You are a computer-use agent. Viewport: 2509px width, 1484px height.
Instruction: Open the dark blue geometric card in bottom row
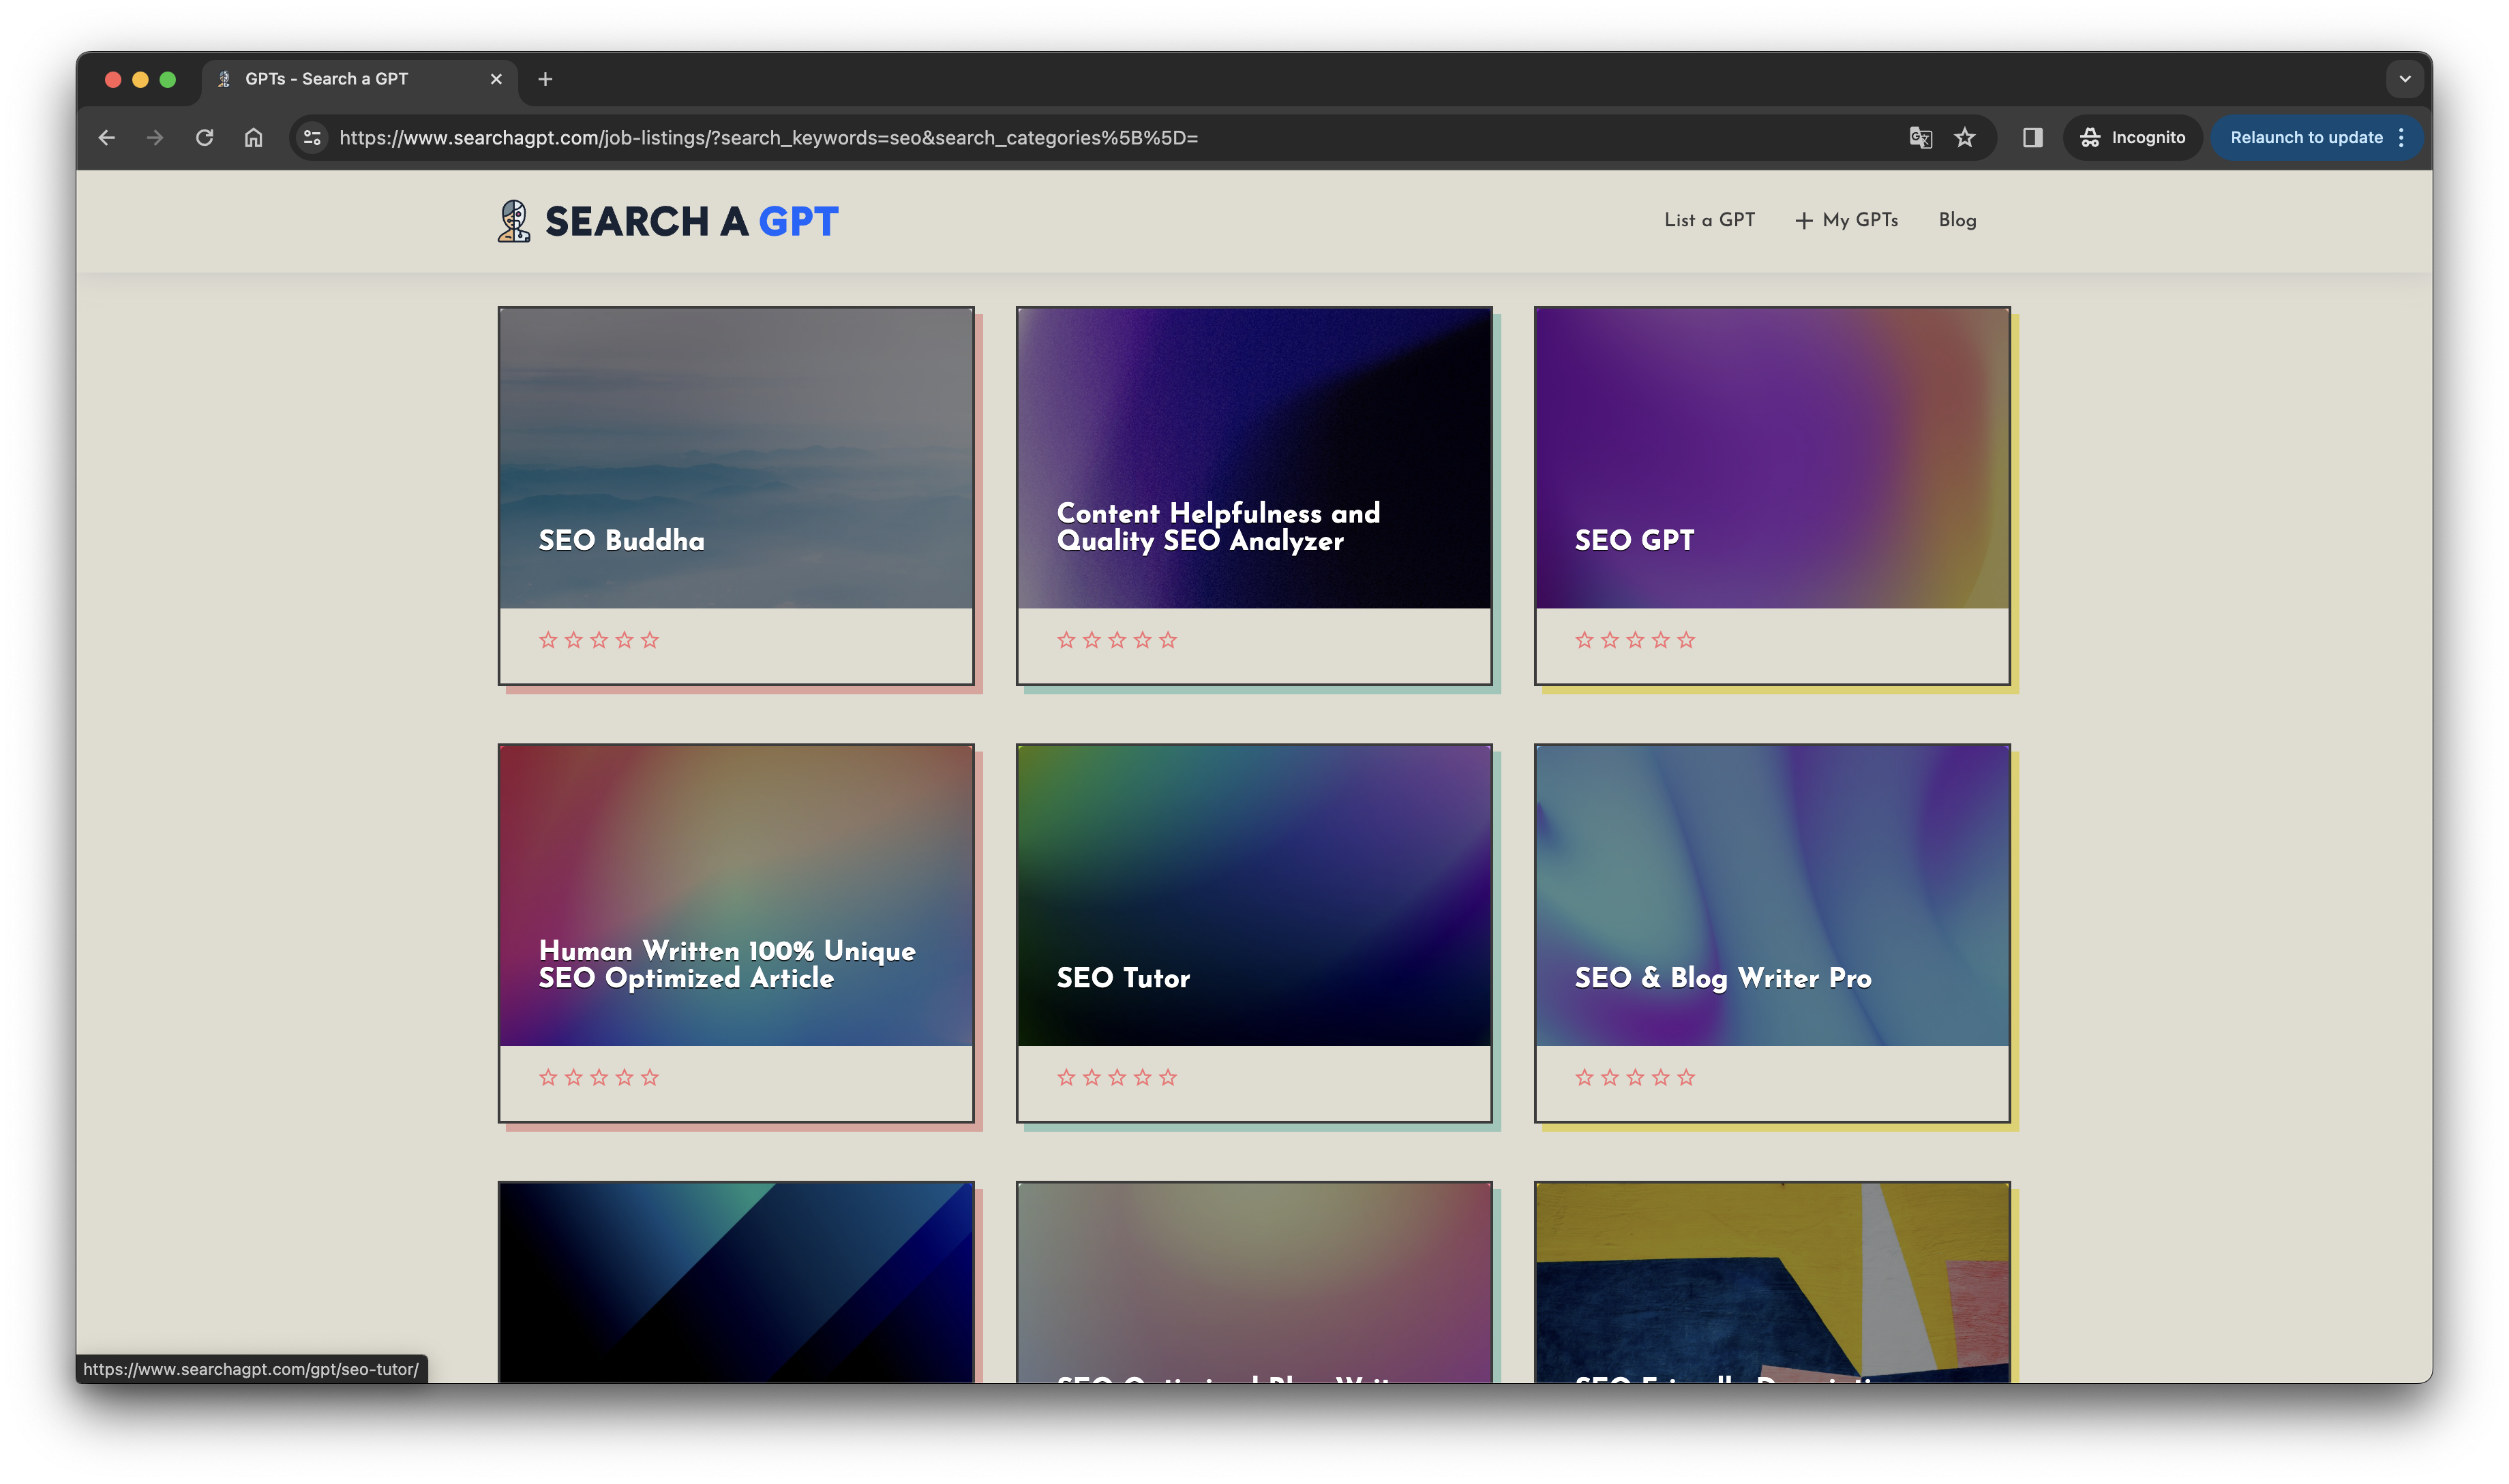736,1282
